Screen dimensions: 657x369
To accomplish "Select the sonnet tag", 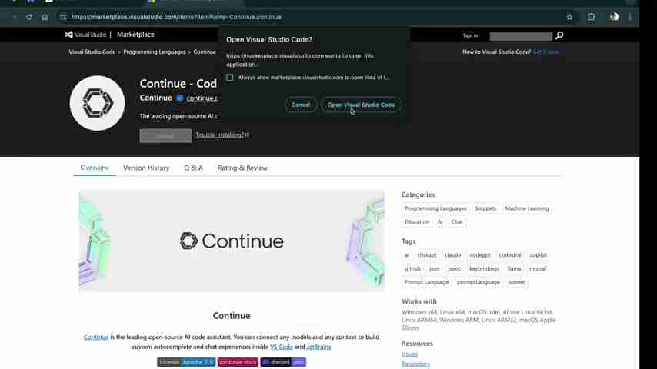I will pyautogui.click(x=517, y=282).
